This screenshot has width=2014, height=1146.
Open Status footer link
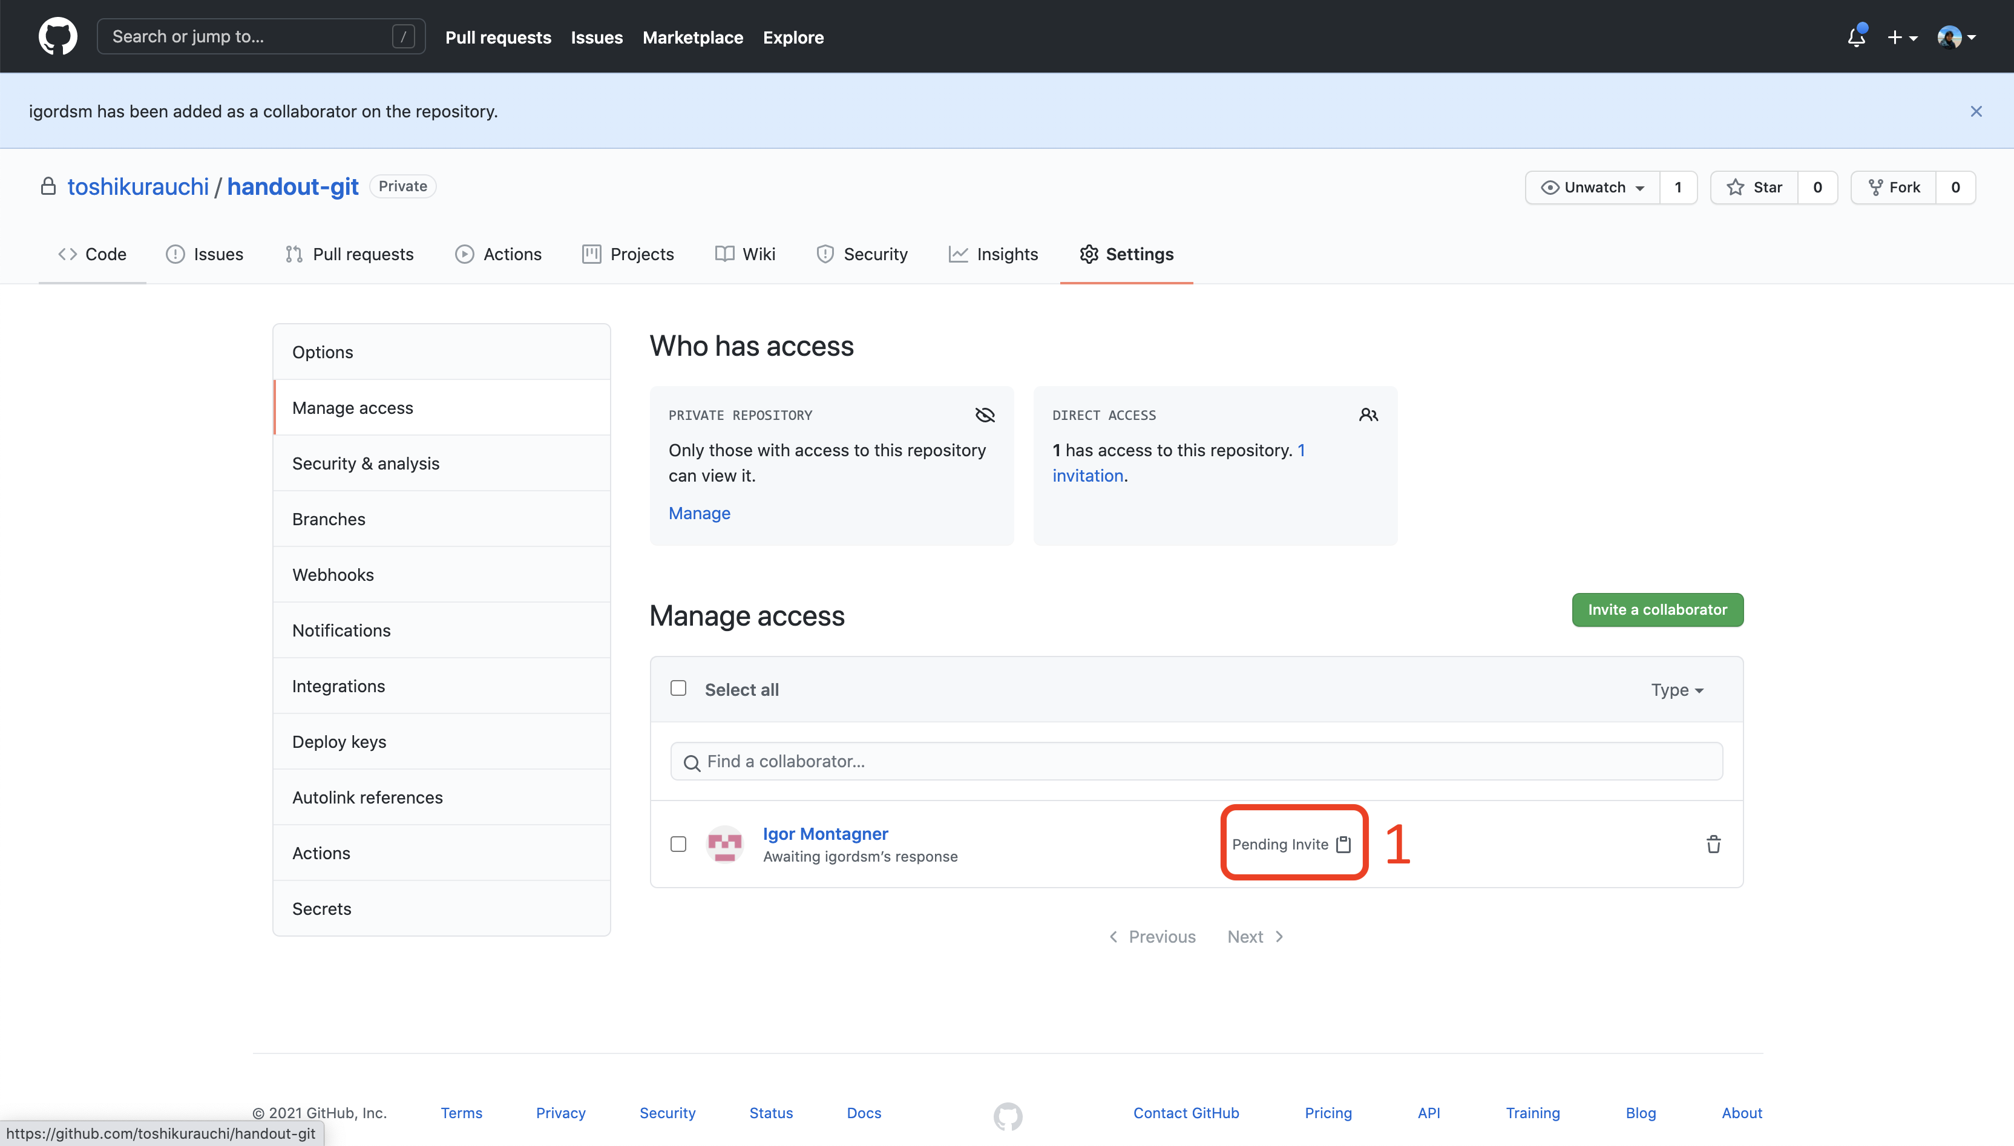771,1113
